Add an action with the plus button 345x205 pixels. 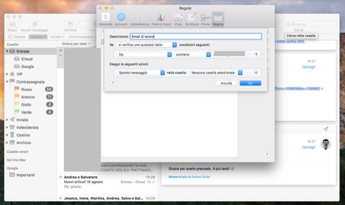click(256, 72)
